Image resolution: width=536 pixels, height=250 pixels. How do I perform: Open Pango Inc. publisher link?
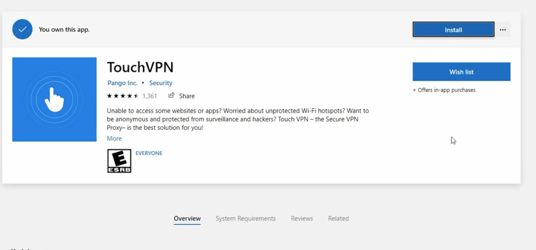click(x=122, y=83)
